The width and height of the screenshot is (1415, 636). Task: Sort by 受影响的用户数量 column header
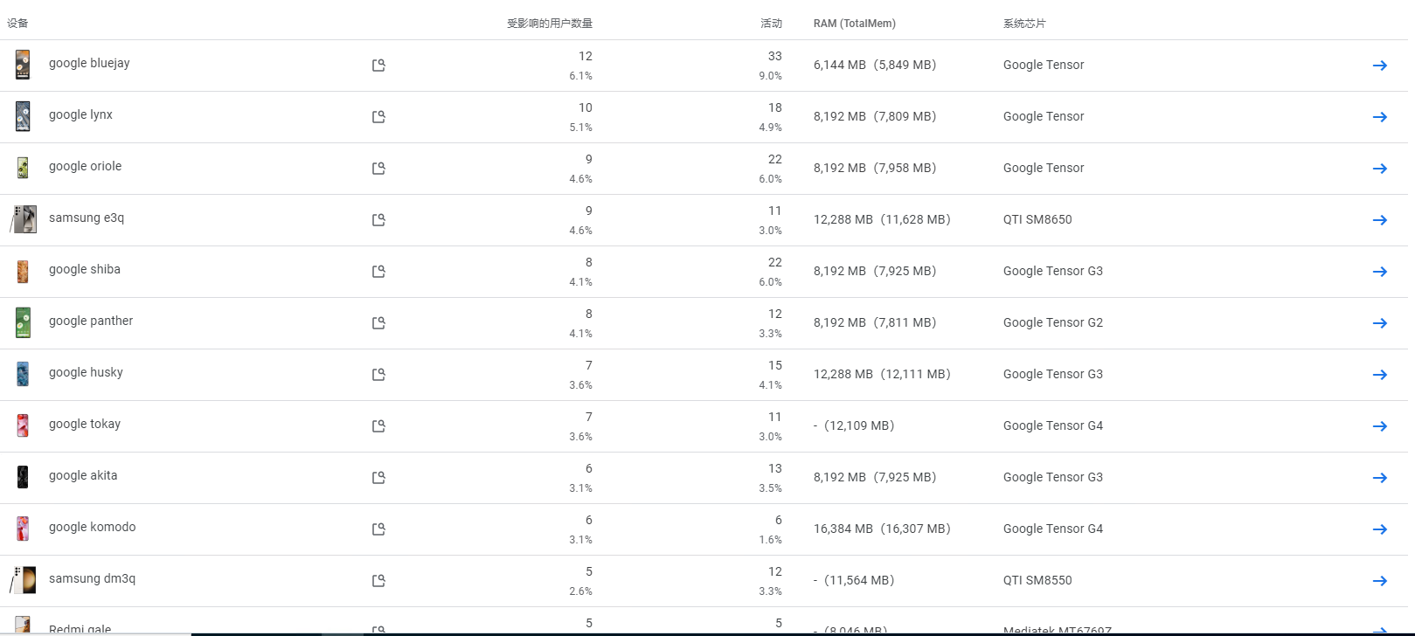point(549,24)
